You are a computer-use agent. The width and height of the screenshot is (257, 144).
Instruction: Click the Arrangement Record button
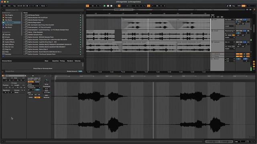(111, 6)
